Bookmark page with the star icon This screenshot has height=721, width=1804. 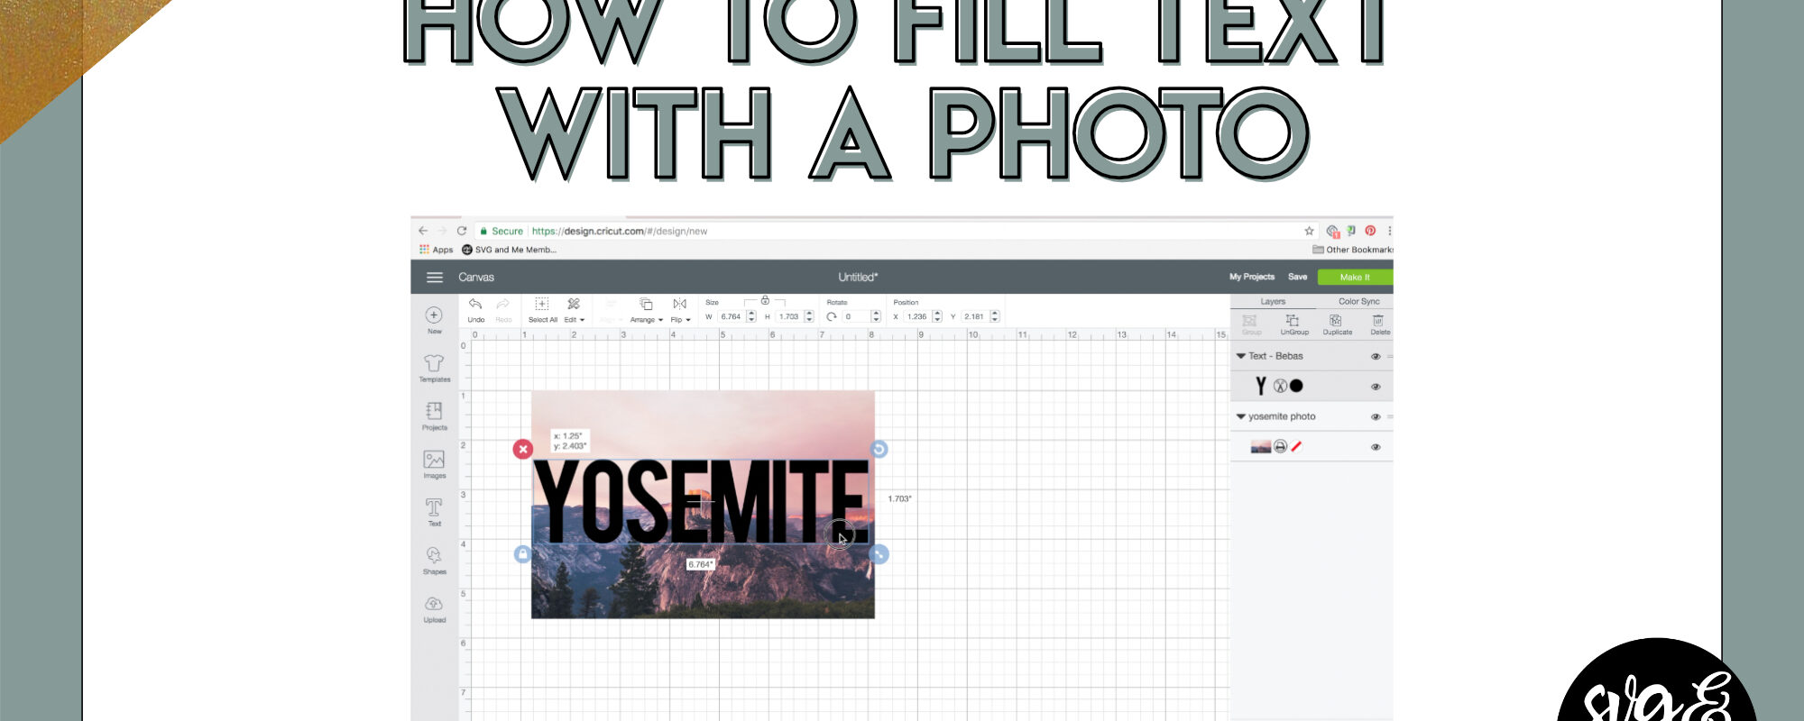click(1309, 231)
